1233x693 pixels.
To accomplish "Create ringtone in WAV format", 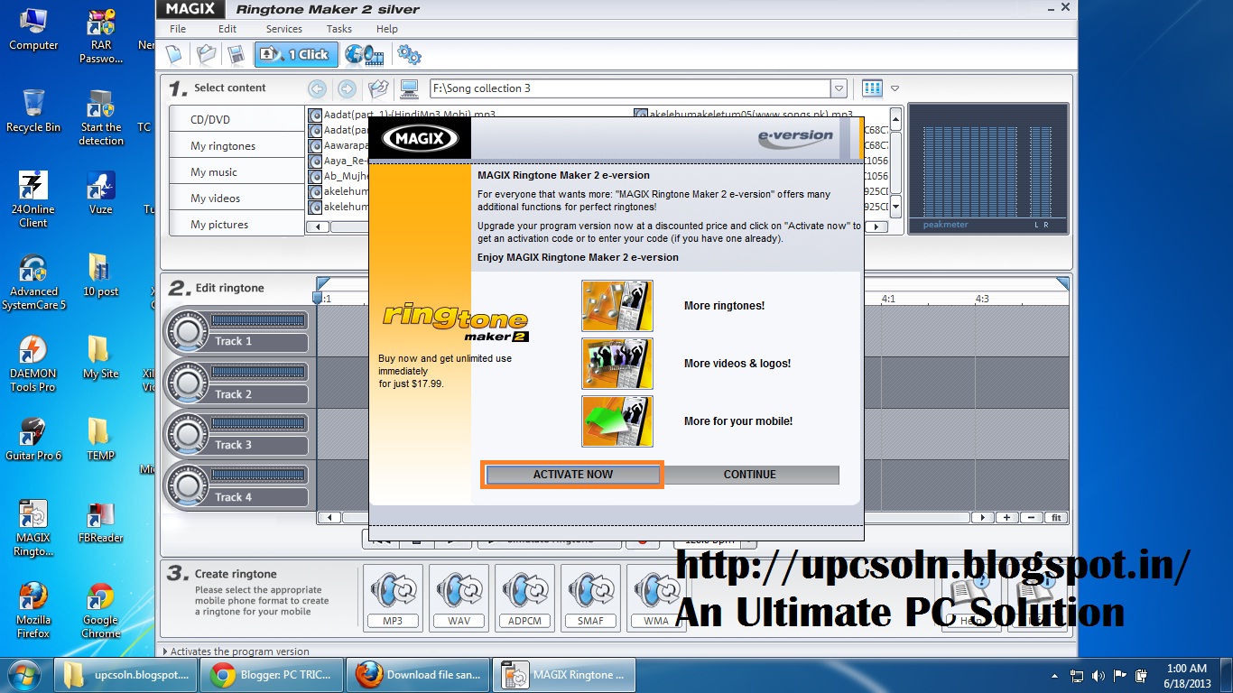I will [x=459, y=597].
